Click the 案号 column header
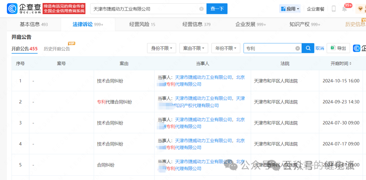Viewport: 366px width, 180px height. click(61, 63)
